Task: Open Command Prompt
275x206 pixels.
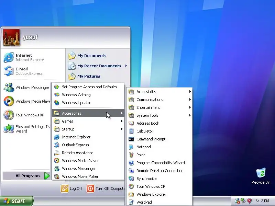Action: pos(159,139)
